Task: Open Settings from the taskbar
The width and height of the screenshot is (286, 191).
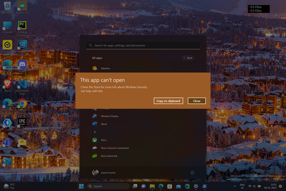Action: click(196, 186)
